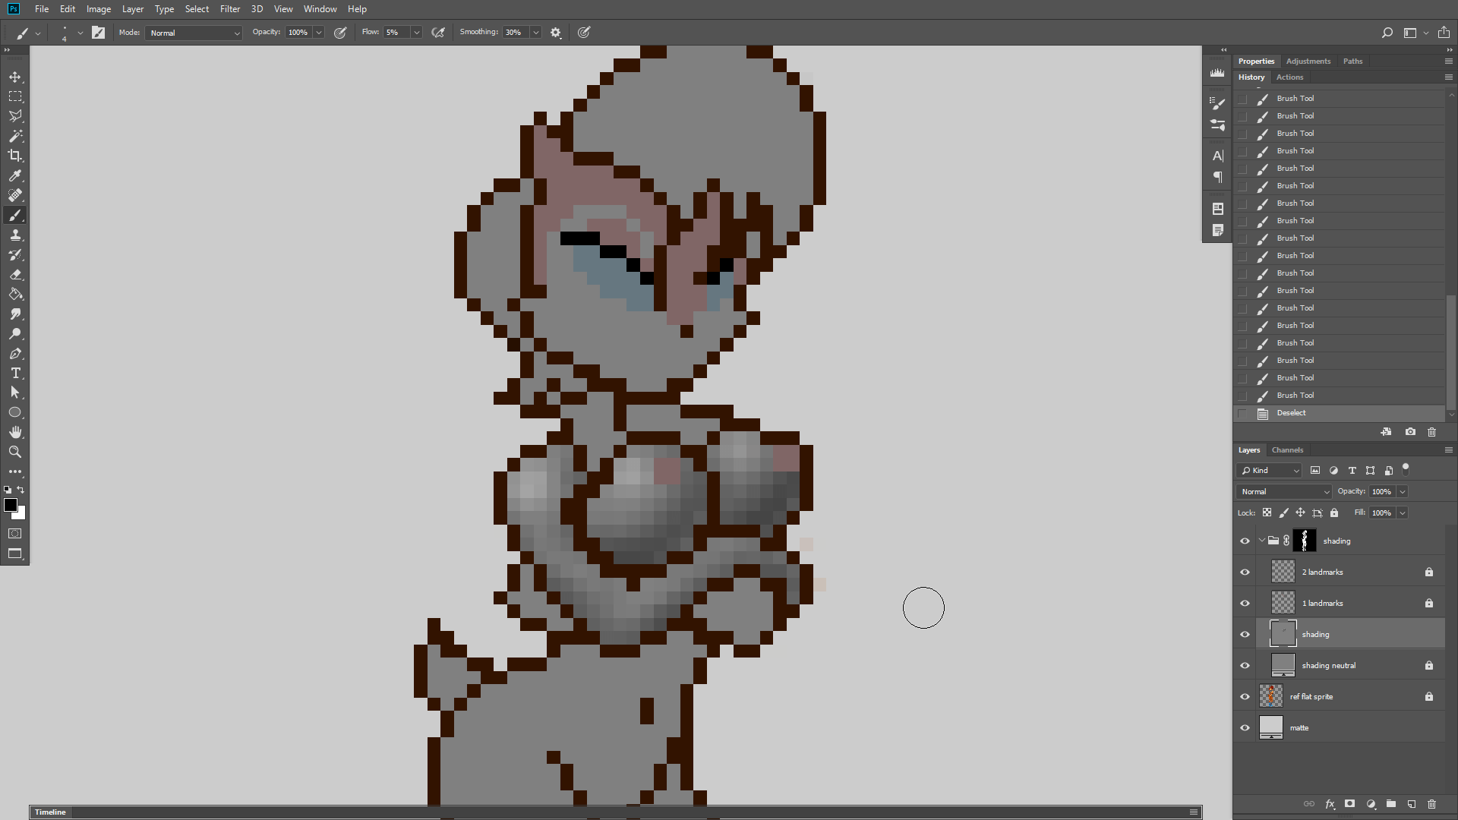Select the Eraser tool
The image size is (1458, 820).
point(15,275)
